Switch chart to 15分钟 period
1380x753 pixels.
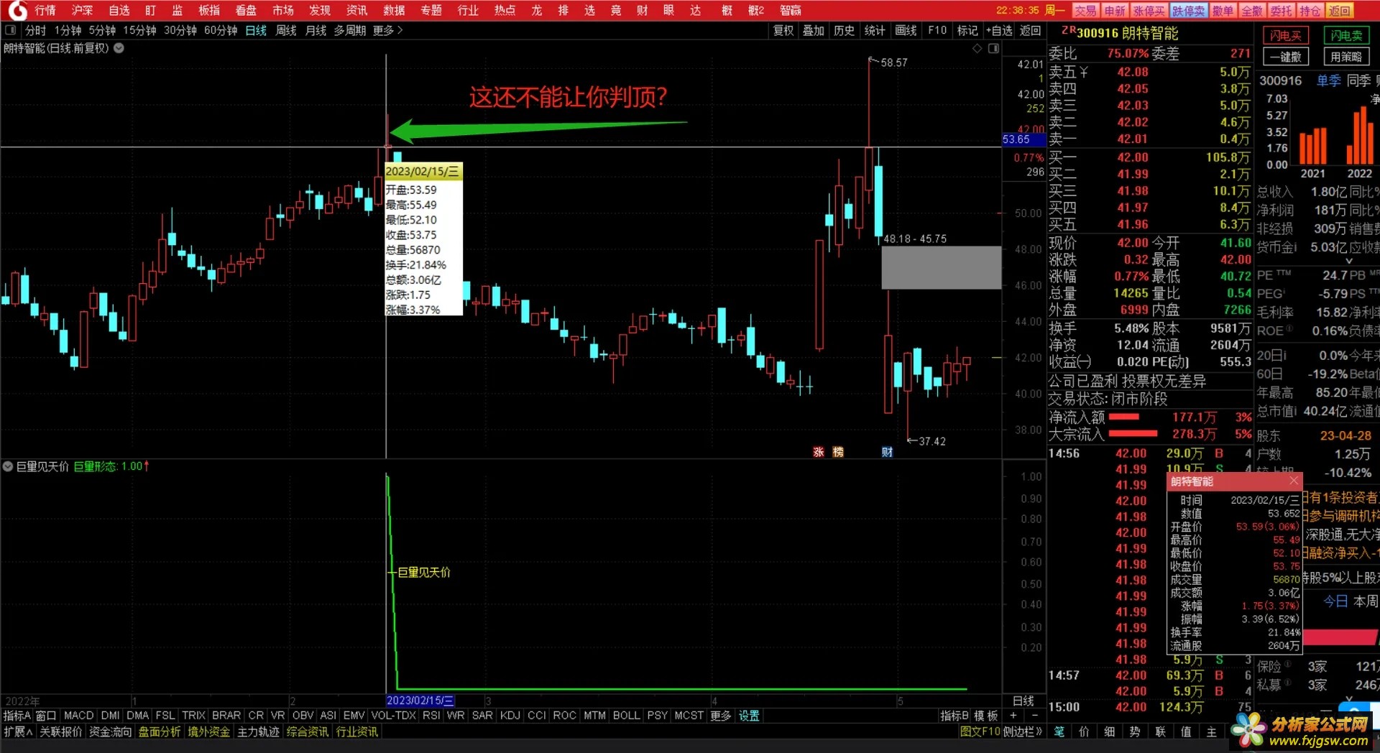(x=139, y=30)
